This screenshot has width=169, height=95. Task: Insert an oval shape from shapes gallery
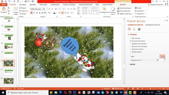click(96, 8)
